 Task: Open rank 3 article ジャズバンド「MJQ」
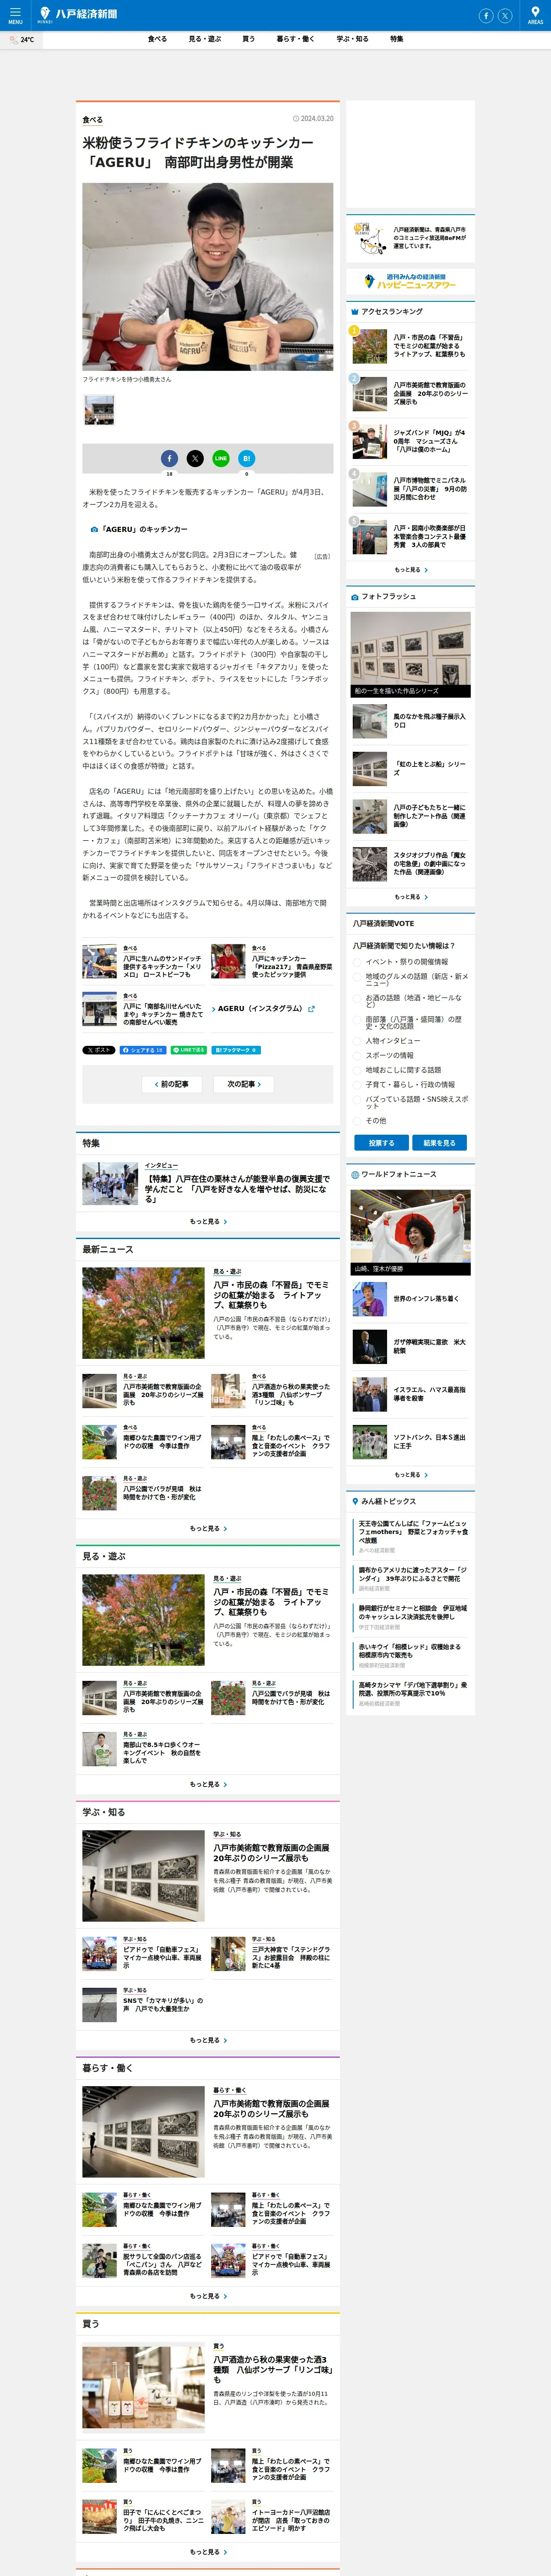411,441
